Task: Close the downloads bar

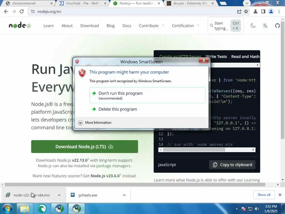Action: pos(280,195)
